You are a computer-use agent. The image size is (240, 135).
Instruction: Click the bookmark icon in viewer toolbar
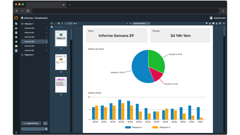220,23
